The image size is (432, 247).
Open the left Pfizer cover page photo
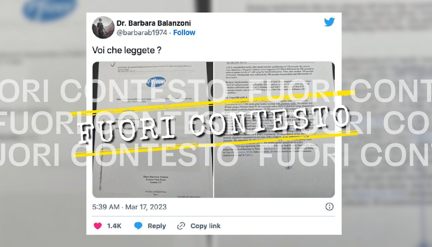[153, 130]
